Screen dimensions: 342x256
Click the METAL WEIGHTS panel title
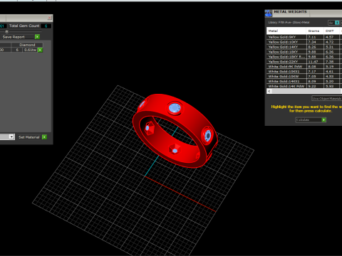click(290, 11)
